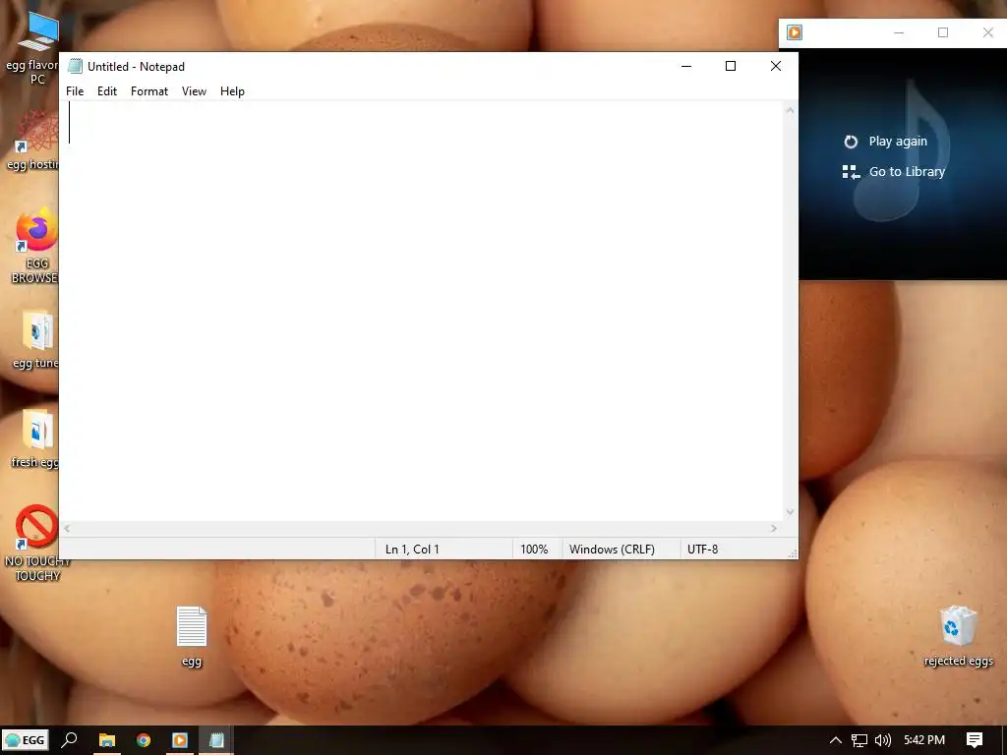Screen dimensions: 1007x755
Task: Open the Edit menu in Notepad
Action: [x=106, y=91]
